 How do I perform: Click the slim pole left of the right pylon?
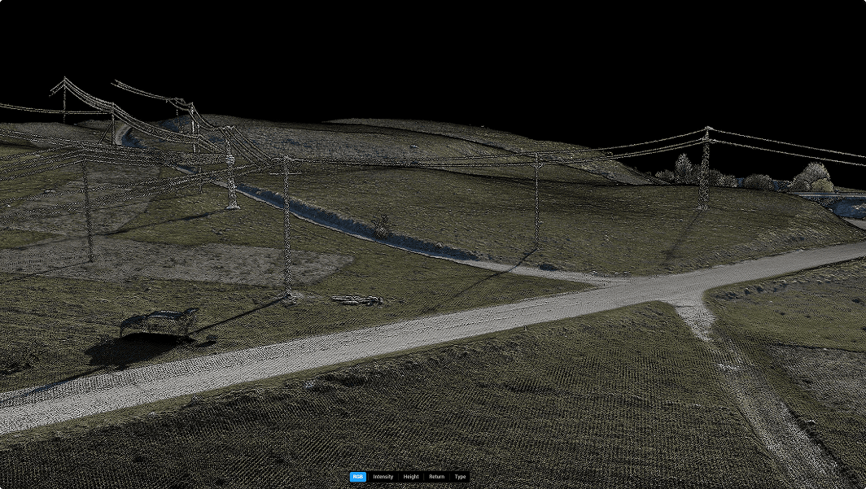coord(536,199)
